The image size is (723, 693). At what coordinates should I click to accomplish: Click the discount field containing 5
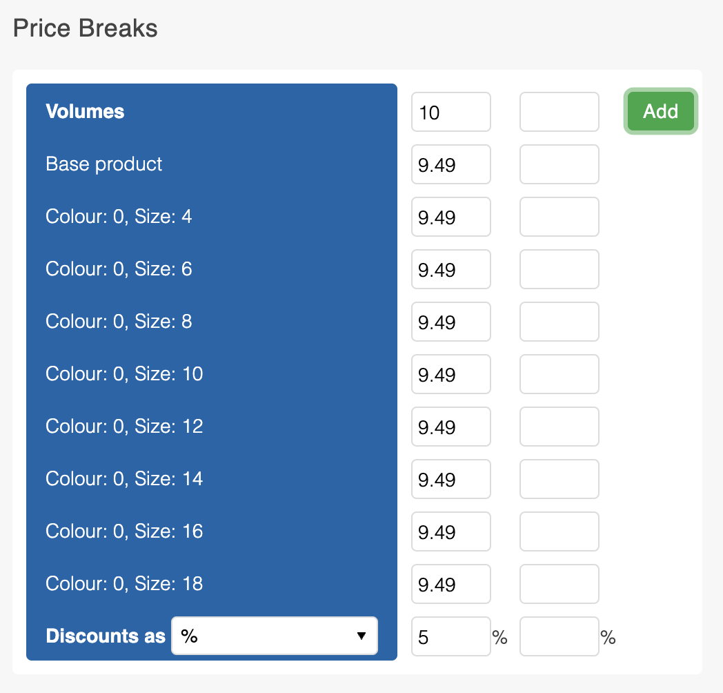click(x=450, y=636)
